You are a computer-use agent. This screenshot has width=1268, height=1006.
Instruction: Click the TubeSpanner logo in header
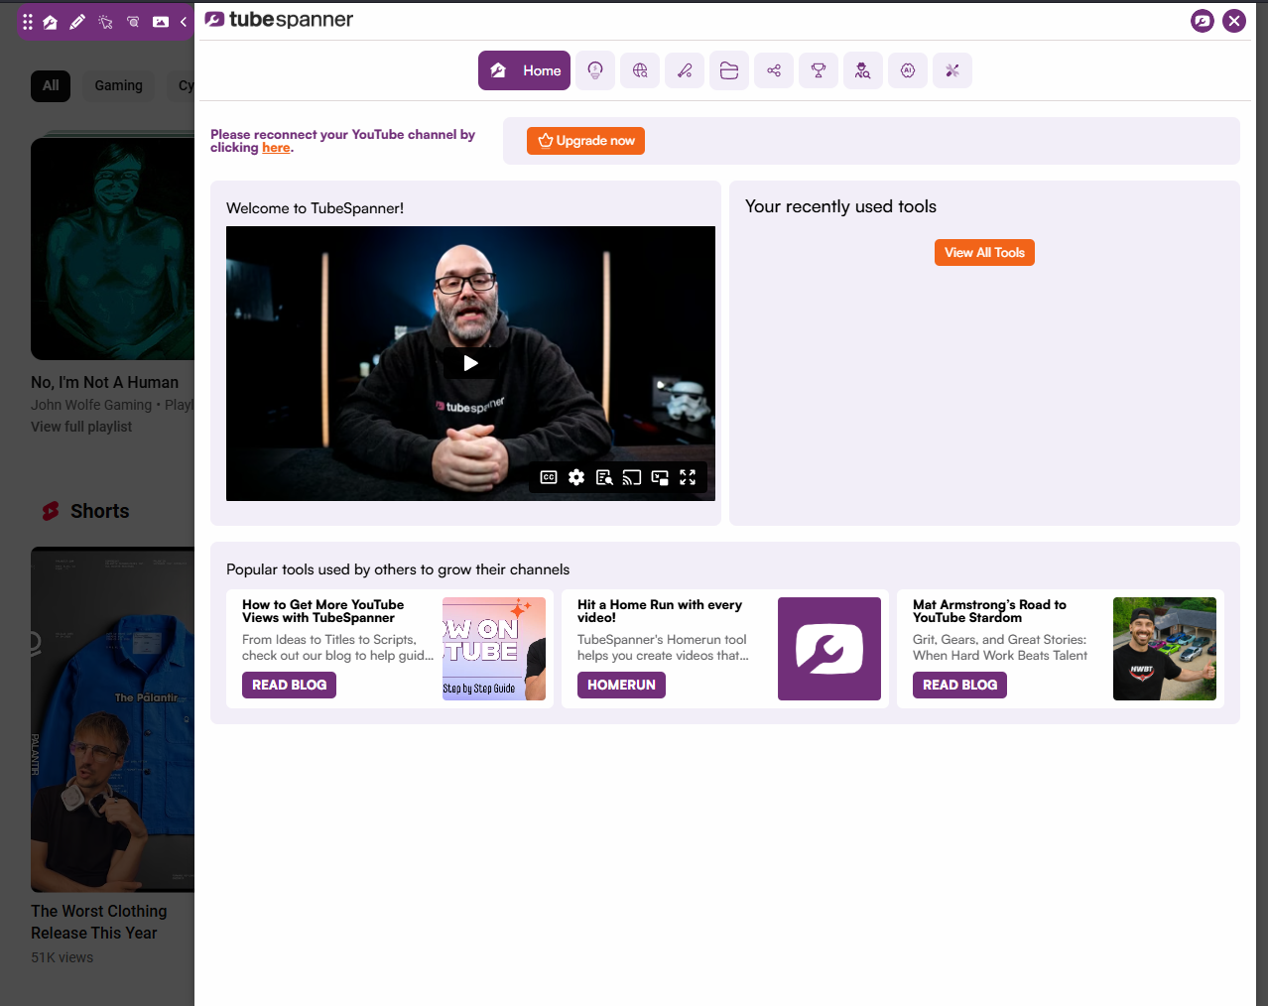279,19
